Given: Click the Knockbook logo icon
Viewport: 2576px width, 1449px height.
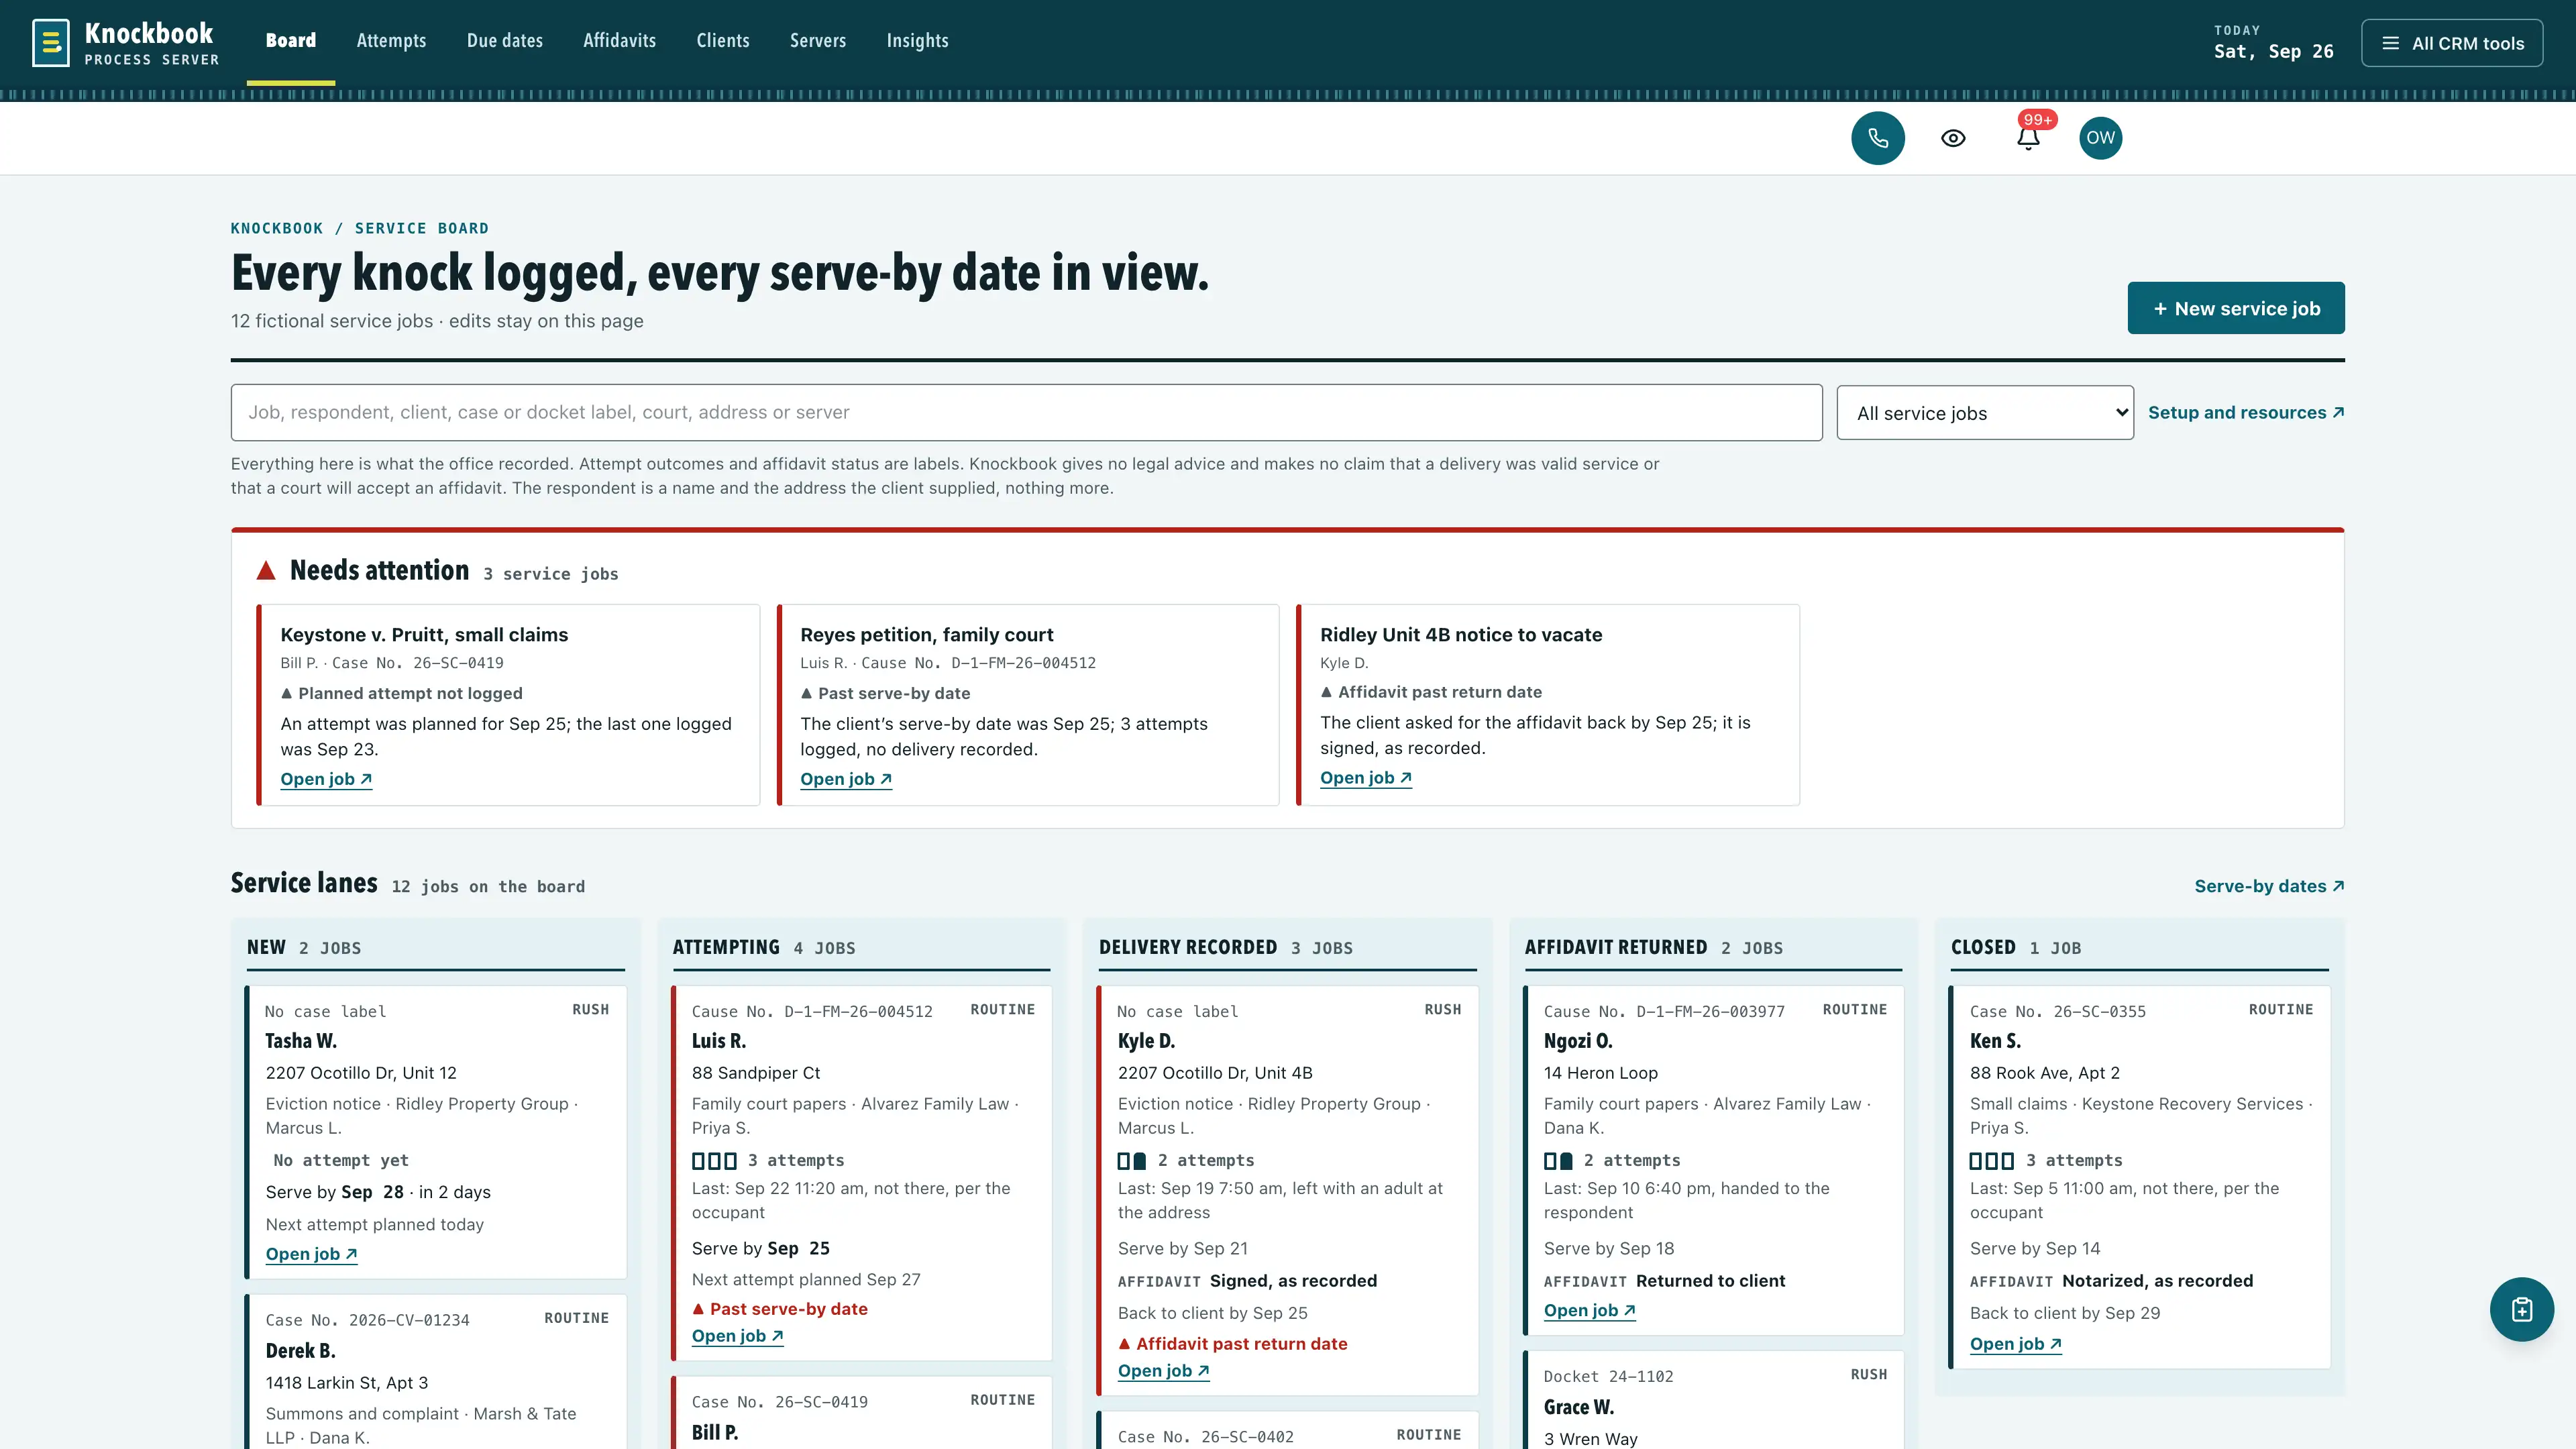Looking at the screenshot, I should pyautogui.click(x=51, y=43).
